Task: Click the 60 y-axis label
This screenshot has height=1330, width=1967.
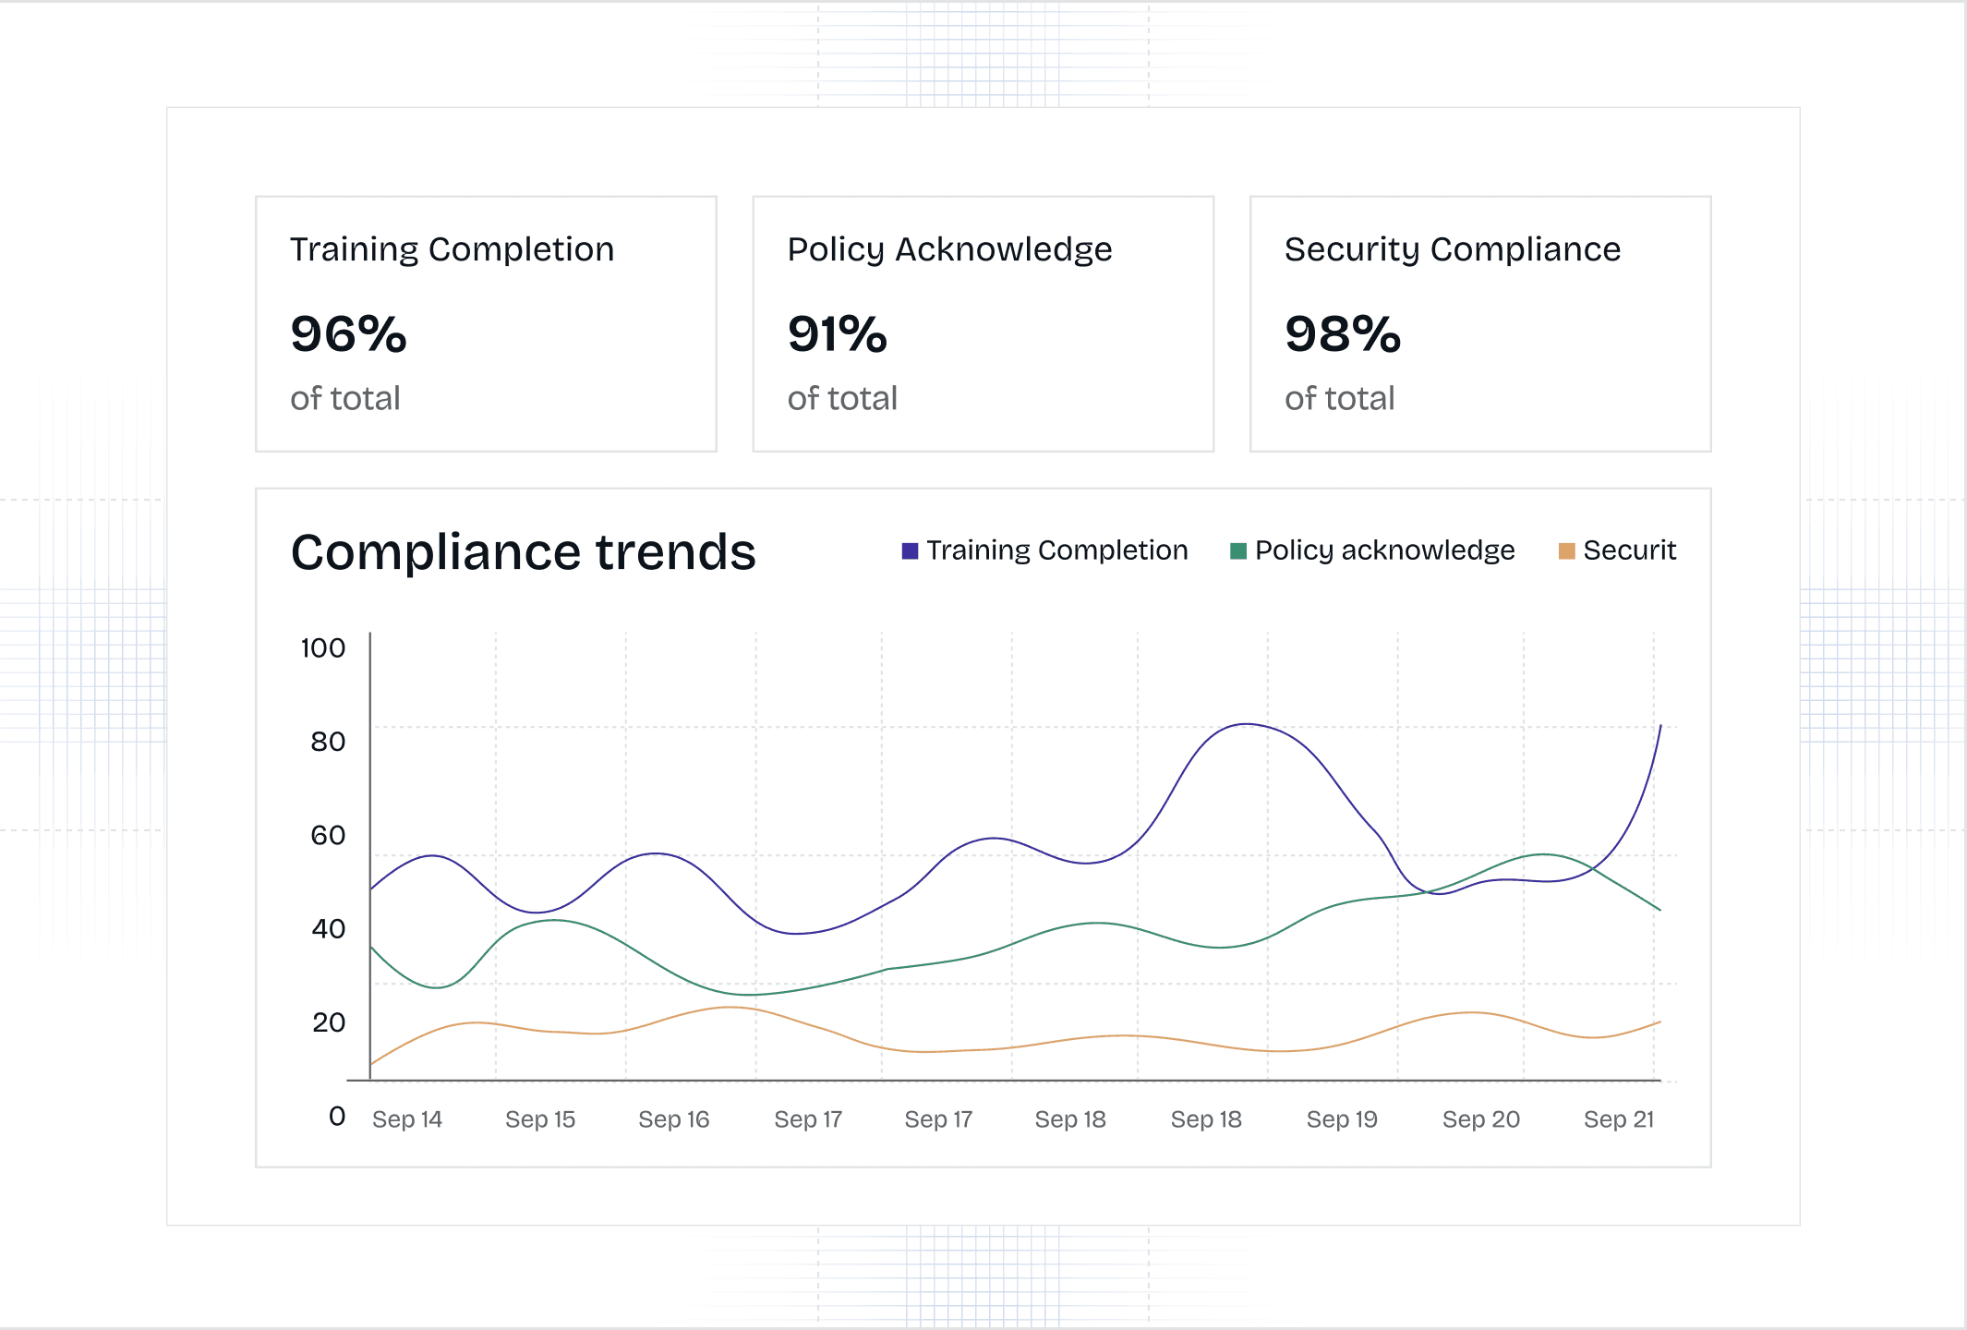Action: click(x=328, y=836)
